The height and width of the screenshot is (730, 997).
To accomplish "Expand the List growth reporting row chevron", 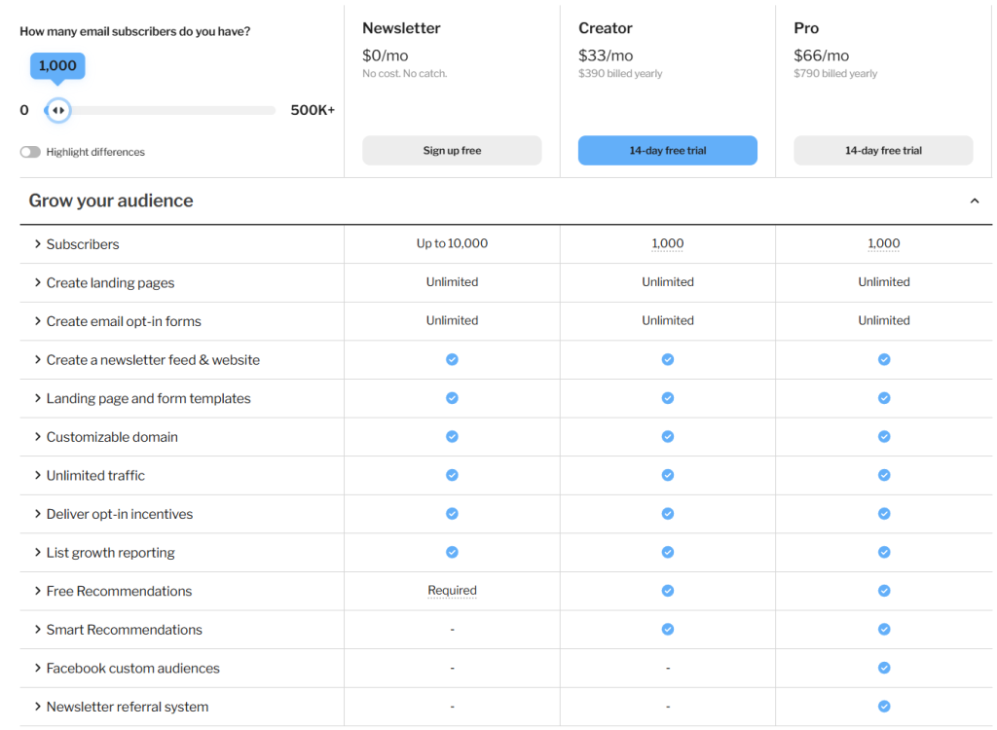I will point(38,553).
